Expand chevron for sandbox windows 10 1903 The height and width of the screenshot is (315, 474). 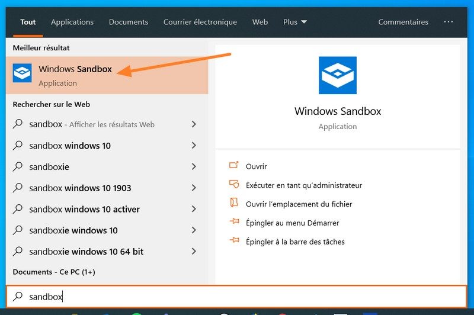(194, 188)
